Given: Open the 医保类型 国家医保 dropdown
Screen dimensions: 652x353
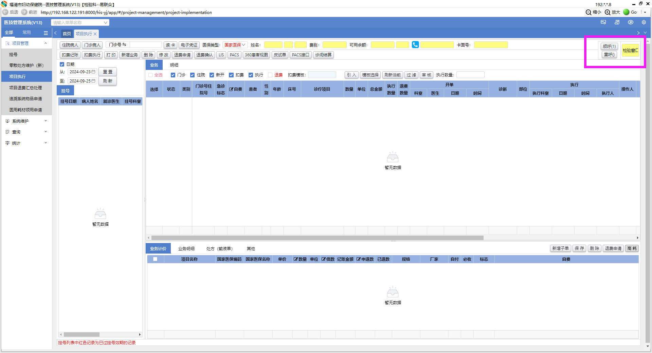Looking at the screenshot, I should pos(235,45).
